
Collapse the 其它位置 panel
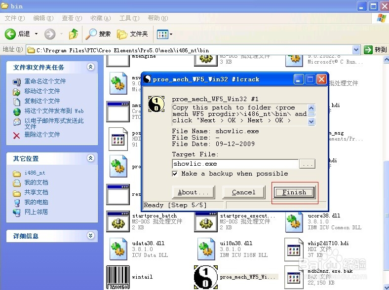pyautogui.click(x=90, y=158)
